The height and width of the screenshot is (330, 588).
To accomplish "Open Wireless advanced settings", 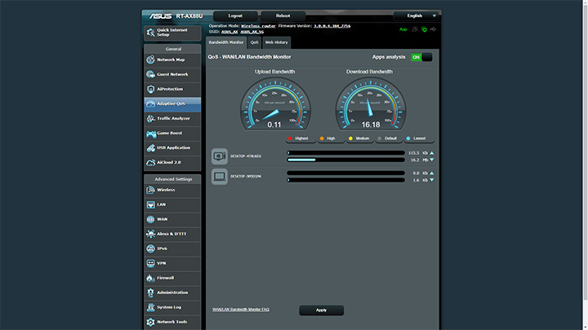I will point(172,190).
